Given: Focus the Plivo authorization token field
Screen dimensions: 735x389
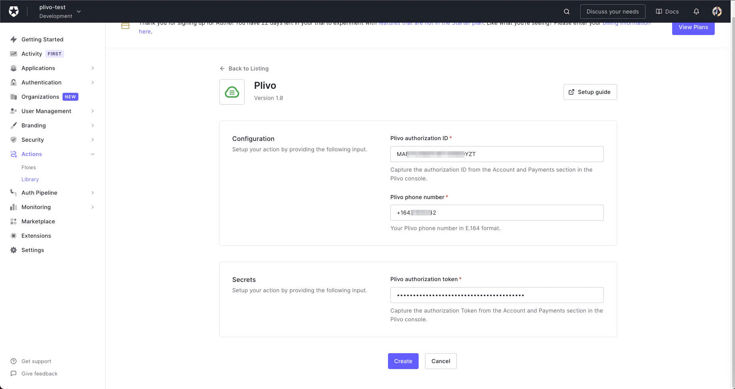Looking at the screenshot, I should [497, 295].
